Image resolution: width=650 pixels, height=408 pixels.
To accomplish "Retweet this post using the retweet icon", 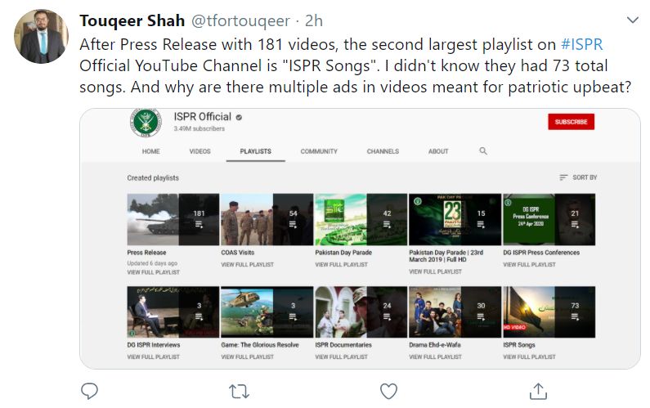I will click(240, 392).
